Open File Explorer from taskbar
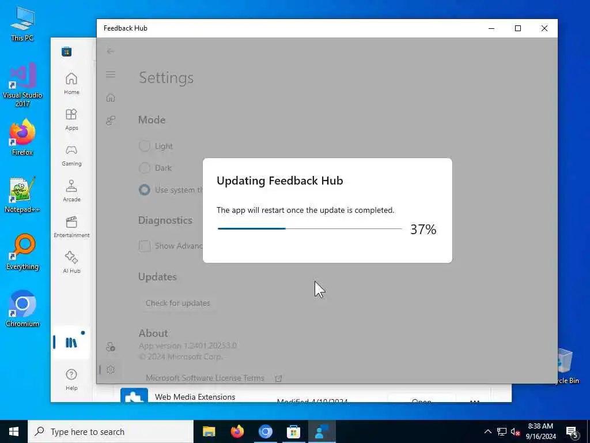590x443 pixels. click(x=209, y=431)
